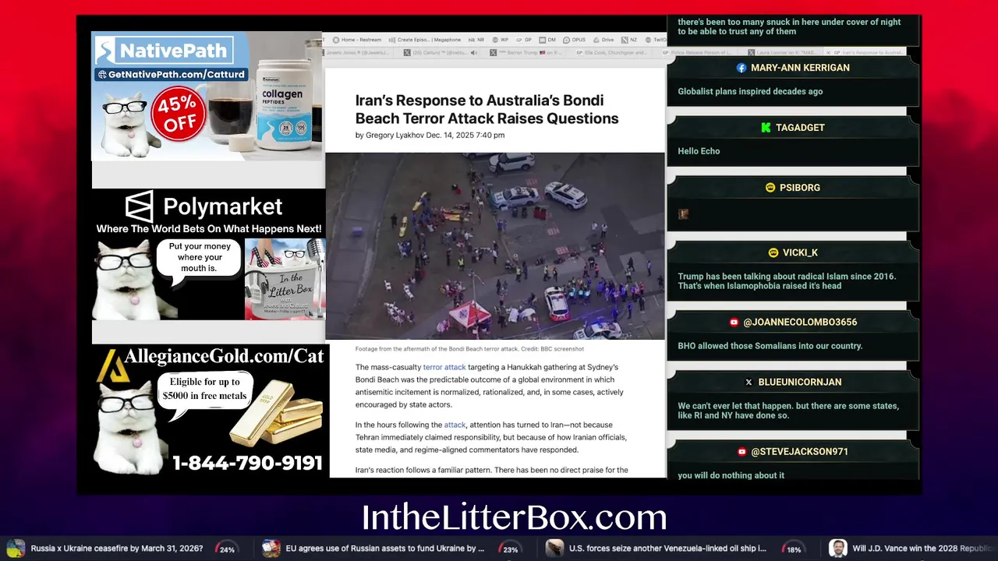Click the EU Russian assets market ticker
Viewport: 998px width, 561px height.
click(x=385, y=549)
